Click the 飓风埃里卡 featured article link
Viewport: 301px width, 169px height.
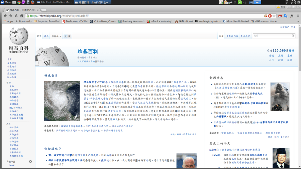pyautogui.click(x=90, y=82)
